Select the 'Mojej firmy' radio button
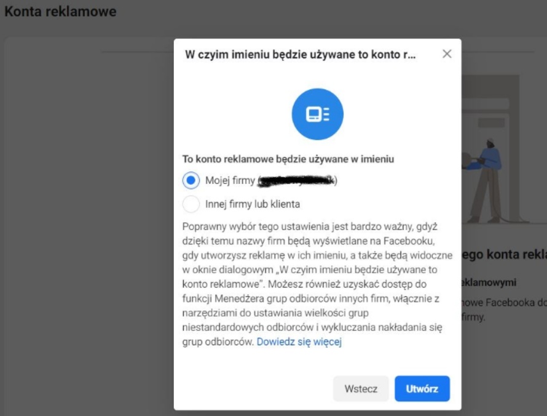Viewport: 547px width, 416px height. coord(191,180)
